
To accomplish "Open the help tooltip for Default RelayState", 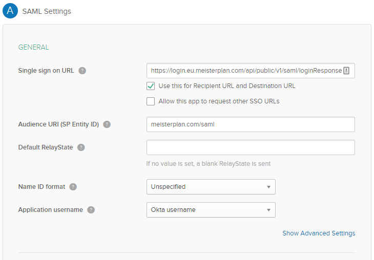I will click(x=81, y=147).
